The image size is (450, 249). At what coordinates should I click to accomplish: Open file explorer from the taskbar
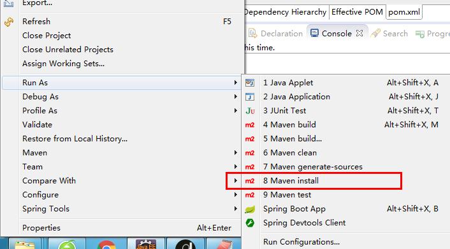(x=25, y=244)
